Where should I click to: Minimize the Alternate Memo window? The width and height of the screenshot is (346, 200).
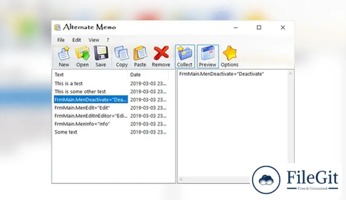click(235, 28)
